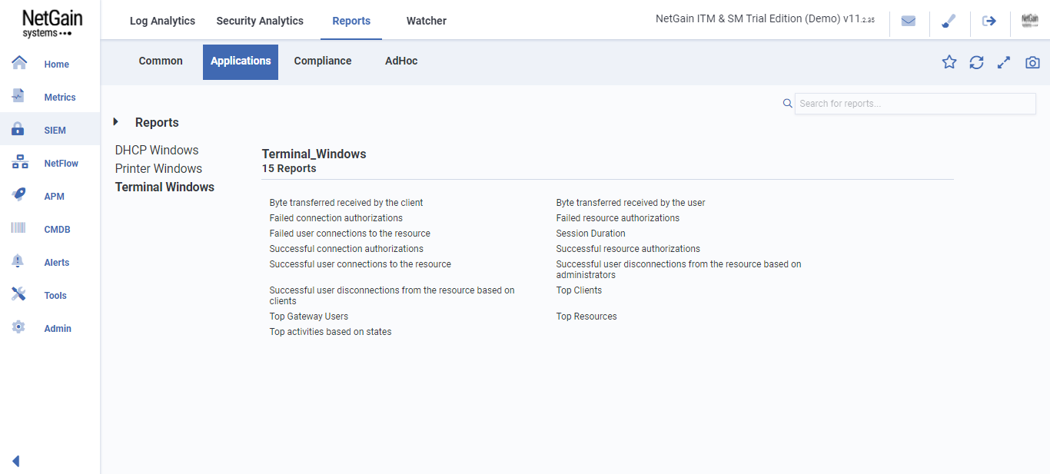
Task: Open the Metrics chart icon
Action: click(18, 96)
